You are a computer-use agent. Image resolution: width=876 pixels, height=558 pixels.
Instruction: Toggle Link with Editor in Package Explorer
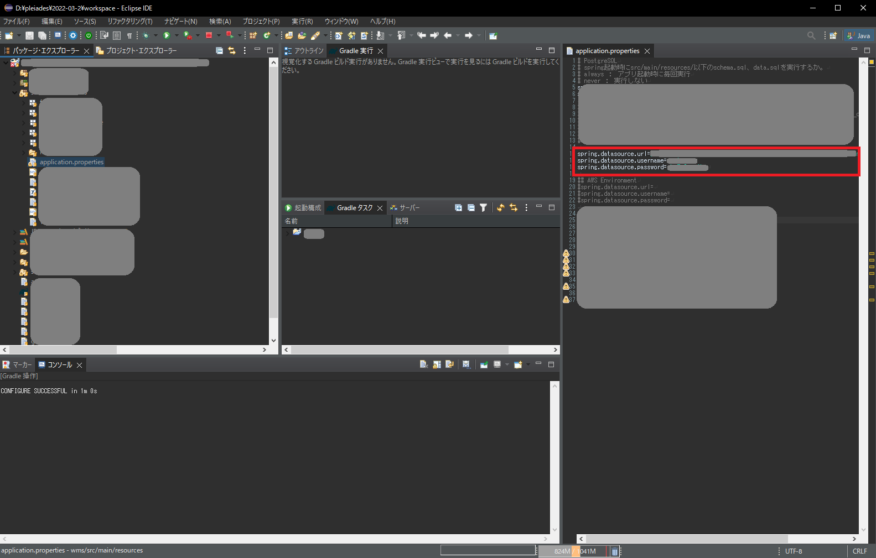(232, 50)
